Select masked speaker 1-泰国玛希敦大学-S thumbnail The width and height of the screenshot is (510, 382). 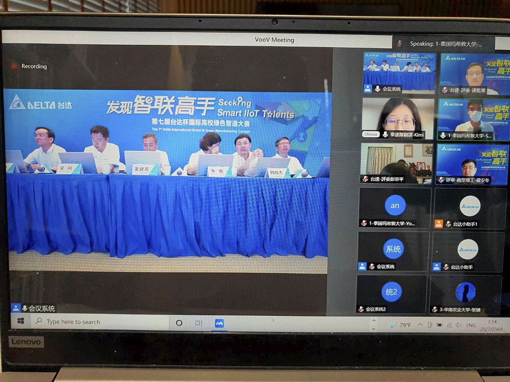(x=474, y=120)
